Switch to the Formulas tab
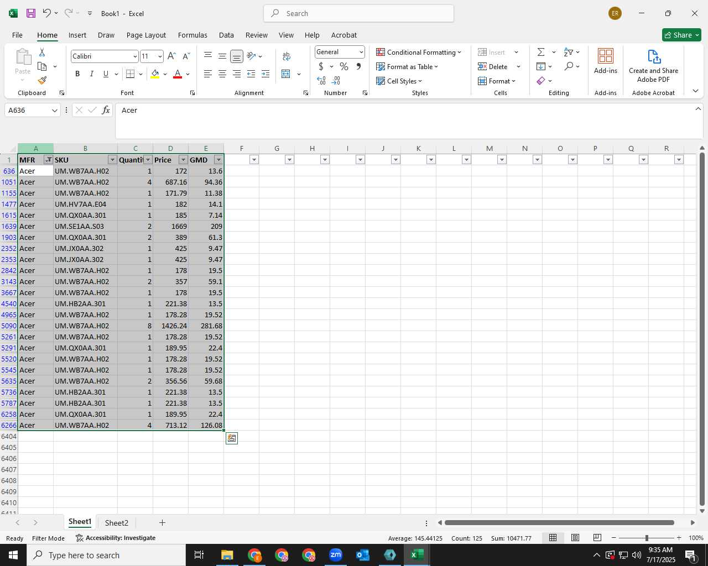This screenshot has height=566, width=708. (x=192, y=35)
